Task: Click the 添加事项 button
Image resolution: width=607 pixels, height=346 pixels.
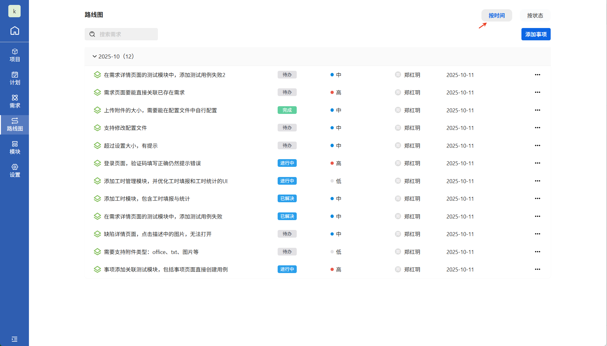Action: coord(536,34)
